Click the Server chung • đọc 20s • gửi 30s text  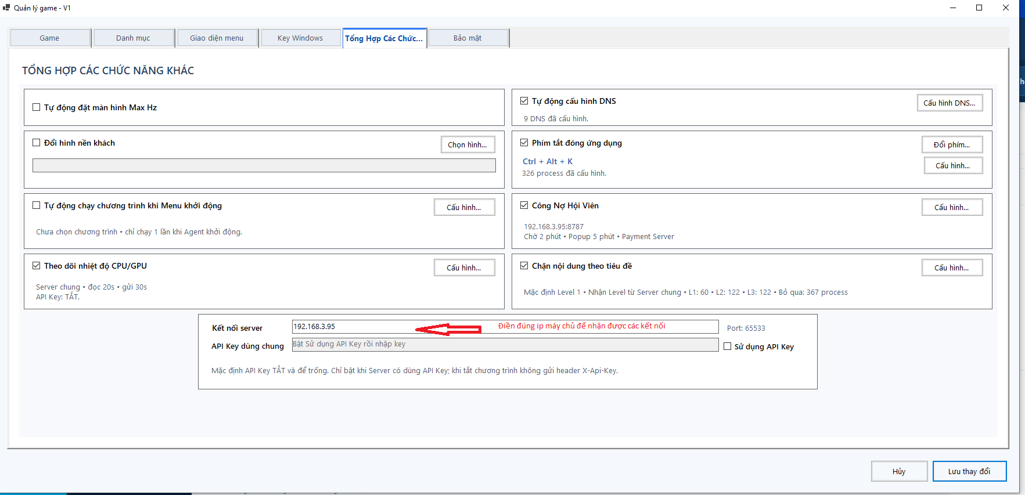click(92, 287)
